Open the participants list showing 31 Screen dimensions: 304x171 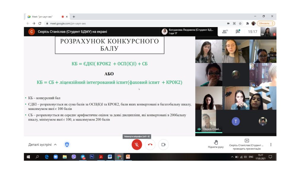[x=225, y=31]
